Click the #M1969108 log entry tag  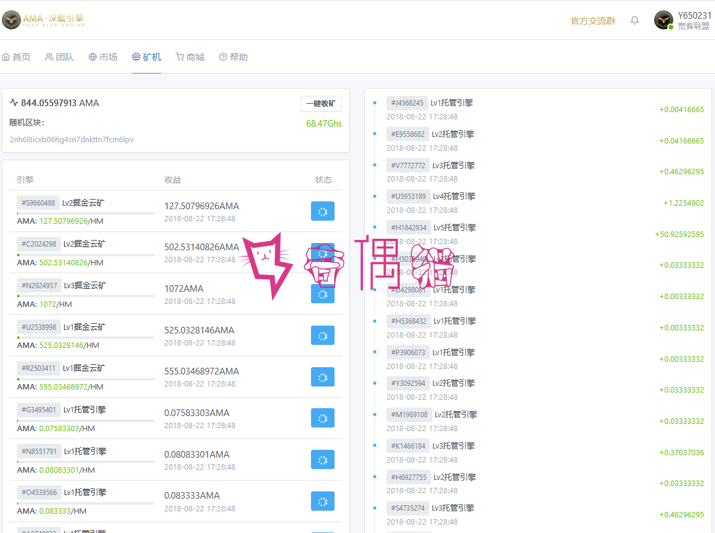(409, 415)
